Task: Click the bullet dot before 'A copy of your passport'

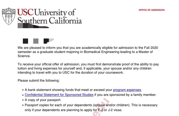Action: pyautogui.click(x=22, y=100)
